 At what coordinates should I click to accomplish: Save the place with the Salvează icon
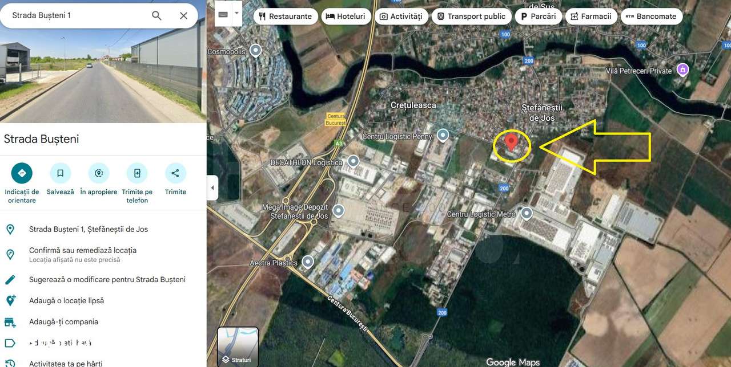tap(60, 173)
